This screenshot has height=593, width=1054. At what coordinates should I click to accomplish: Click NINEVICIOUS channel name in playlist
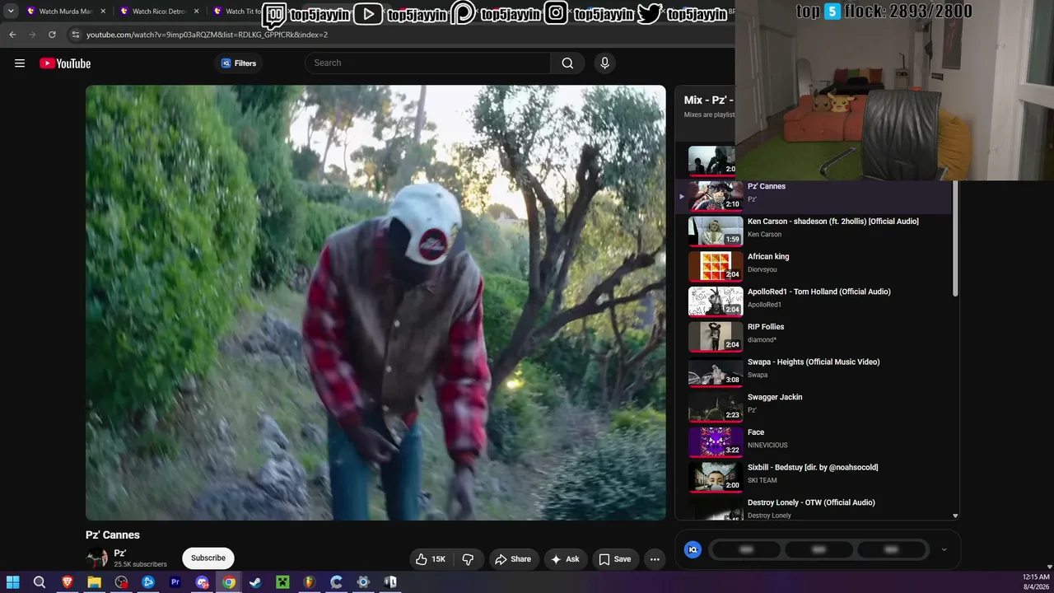tap(767, 446)
